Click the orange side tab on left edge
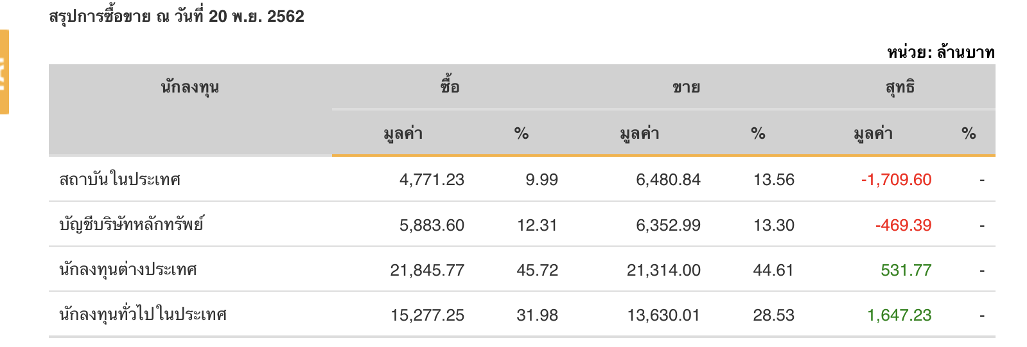 tap(4, 72)
